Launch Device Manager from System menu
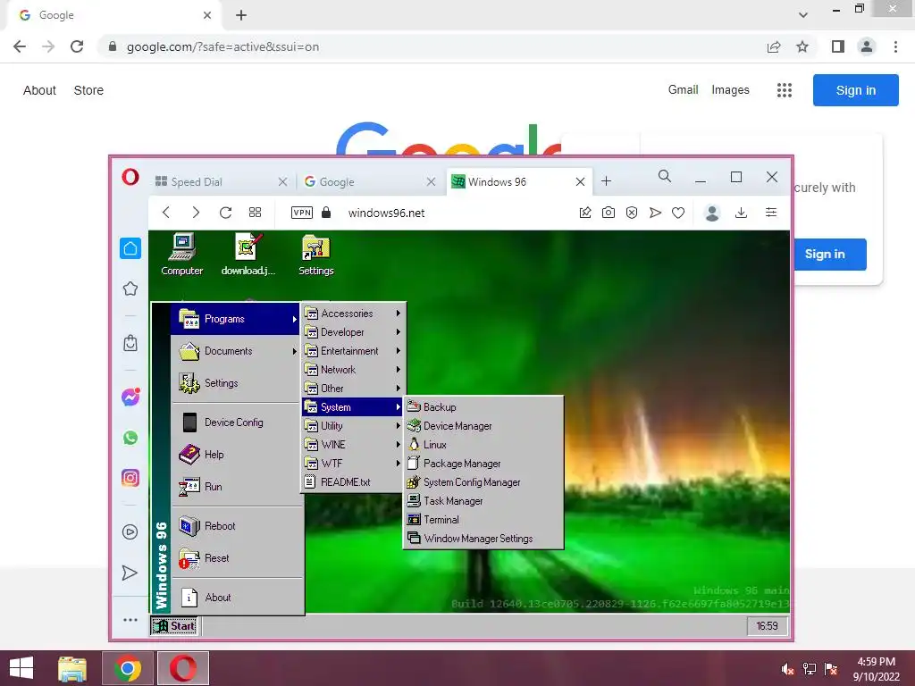Screen dimensions: 915x686 (x=483, y=426)
